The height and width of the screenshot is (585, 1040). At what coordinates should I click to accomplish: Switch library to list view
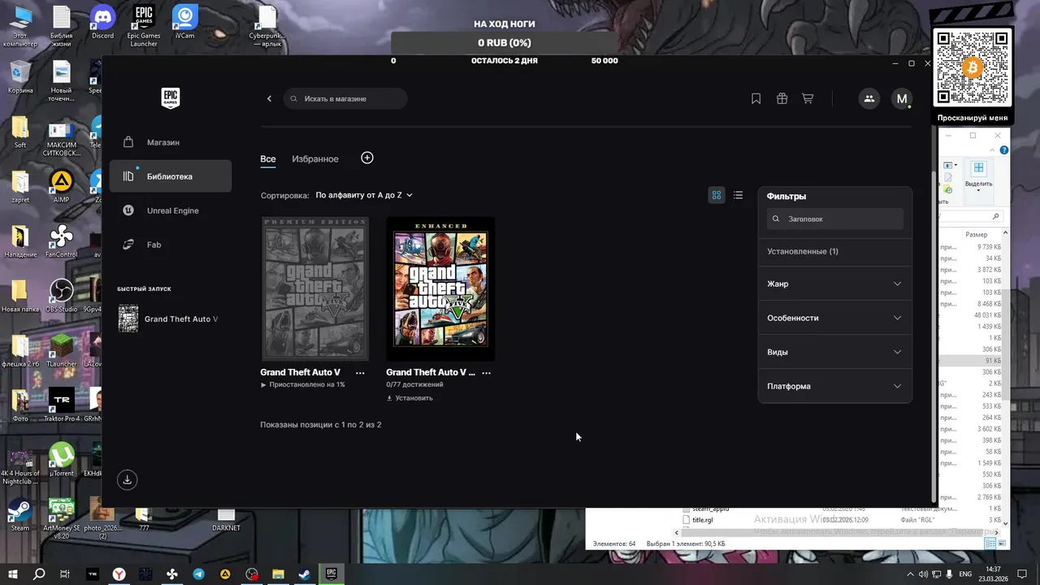click(738, 195)
